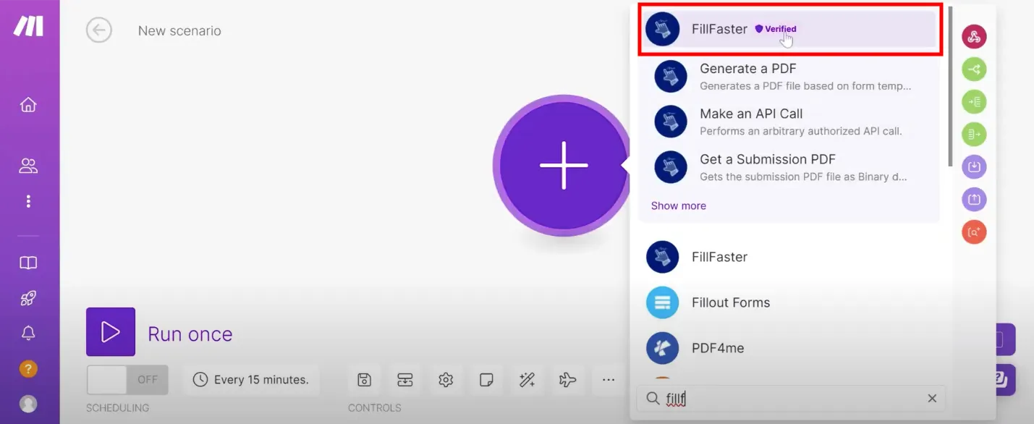Add a note with the sticky note icon

486,380
